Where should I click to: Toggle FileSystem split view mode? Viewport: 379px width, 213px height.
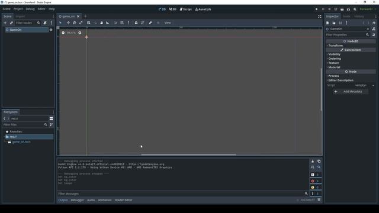52,118
